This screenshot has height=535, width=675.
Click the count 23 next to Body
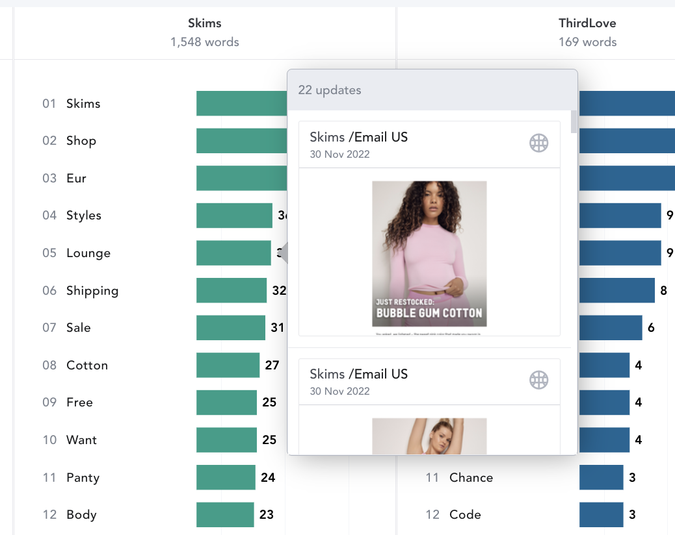267,514
